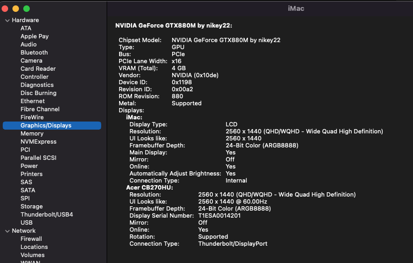Image resolution: width=413 pixels, height=263 pixels.
Task: Select FireWire in the sidebar
Action: click(32, 117)
